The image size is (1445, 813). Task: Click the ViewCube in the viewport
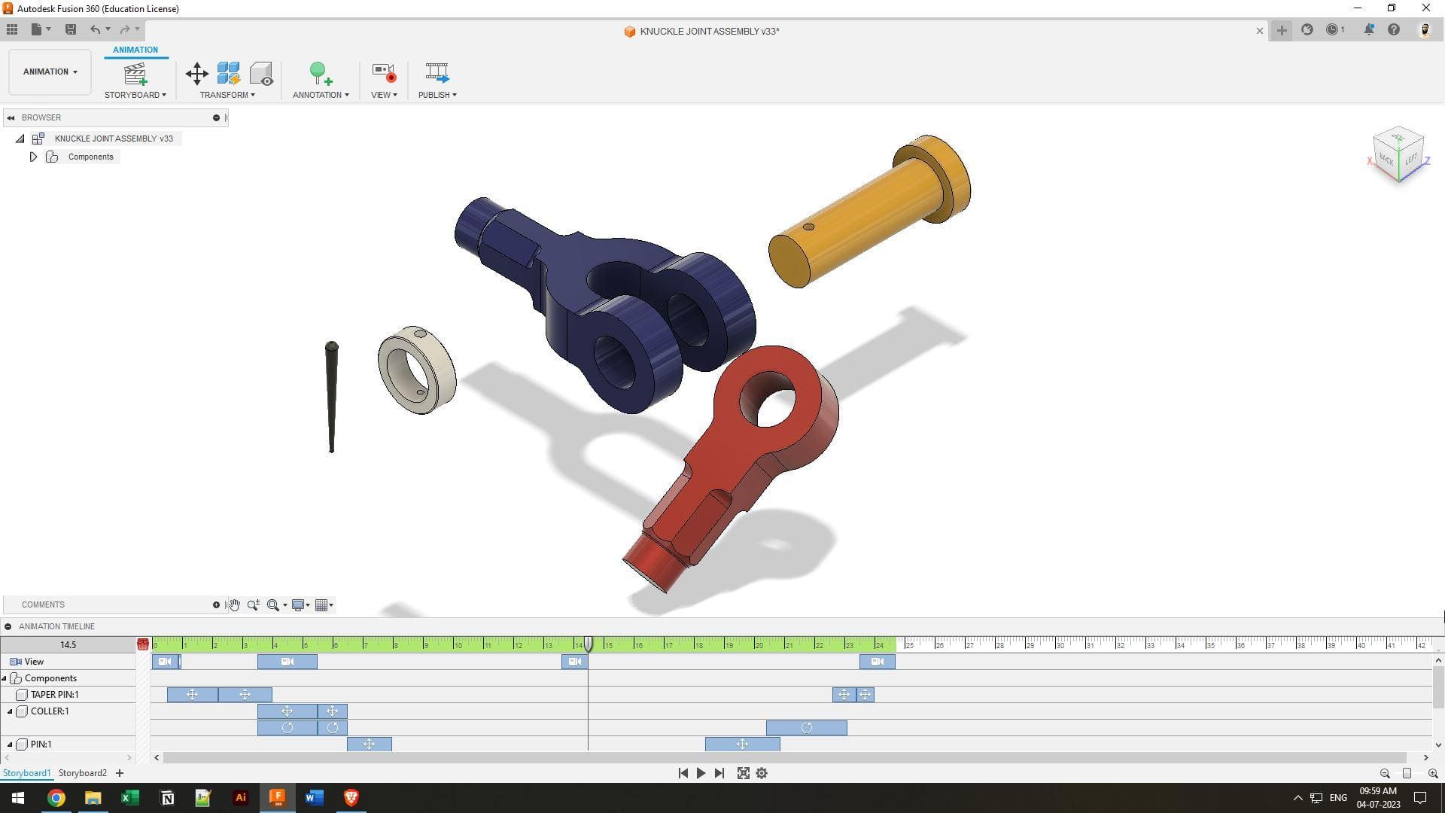click(x=1398, y=154)
